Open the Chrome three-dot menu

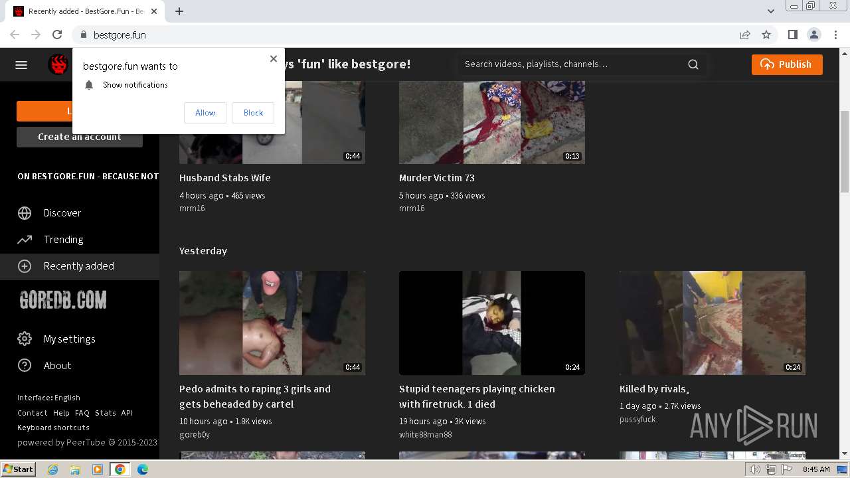pos(835,35)
